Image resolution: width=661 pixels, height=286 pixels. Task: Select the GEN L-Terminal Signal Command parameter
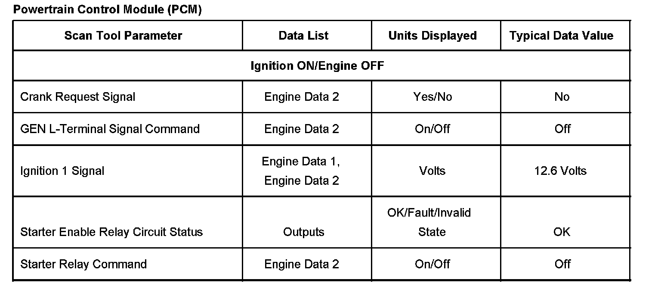coord(110,129)
